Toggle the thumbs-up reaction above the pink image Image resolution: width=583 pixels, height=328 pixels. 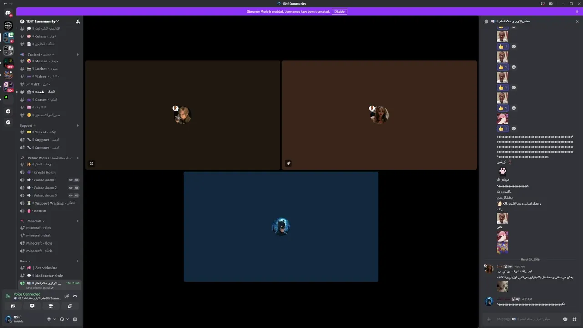click(x=503, y=108)
